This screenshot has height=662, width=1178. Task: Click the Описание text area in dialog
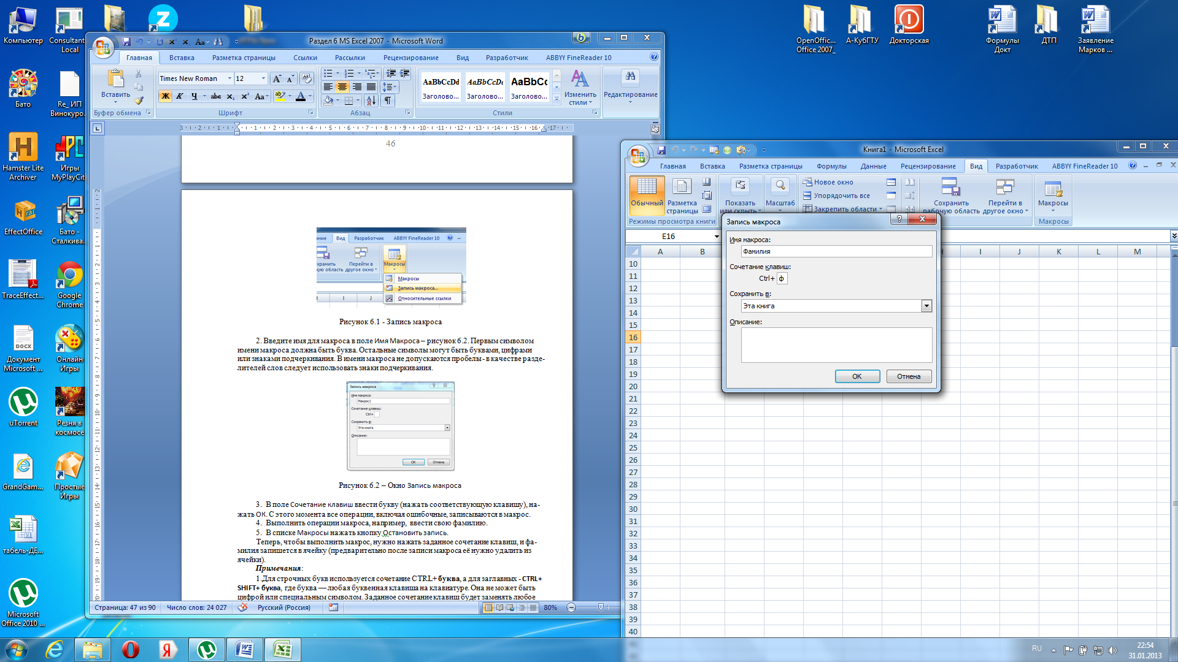pos(836,345)
